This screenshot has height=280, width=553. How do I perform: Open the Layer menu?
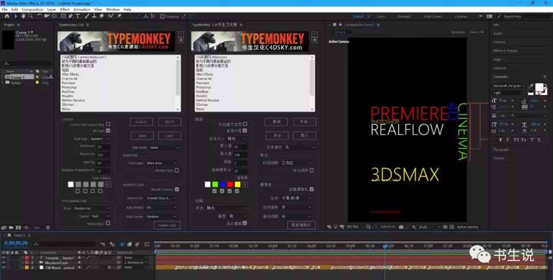point(52,10)
